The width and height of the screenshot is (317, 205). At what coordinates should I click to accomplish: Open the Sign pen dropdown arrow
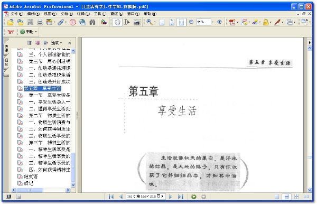coord(283,22)
